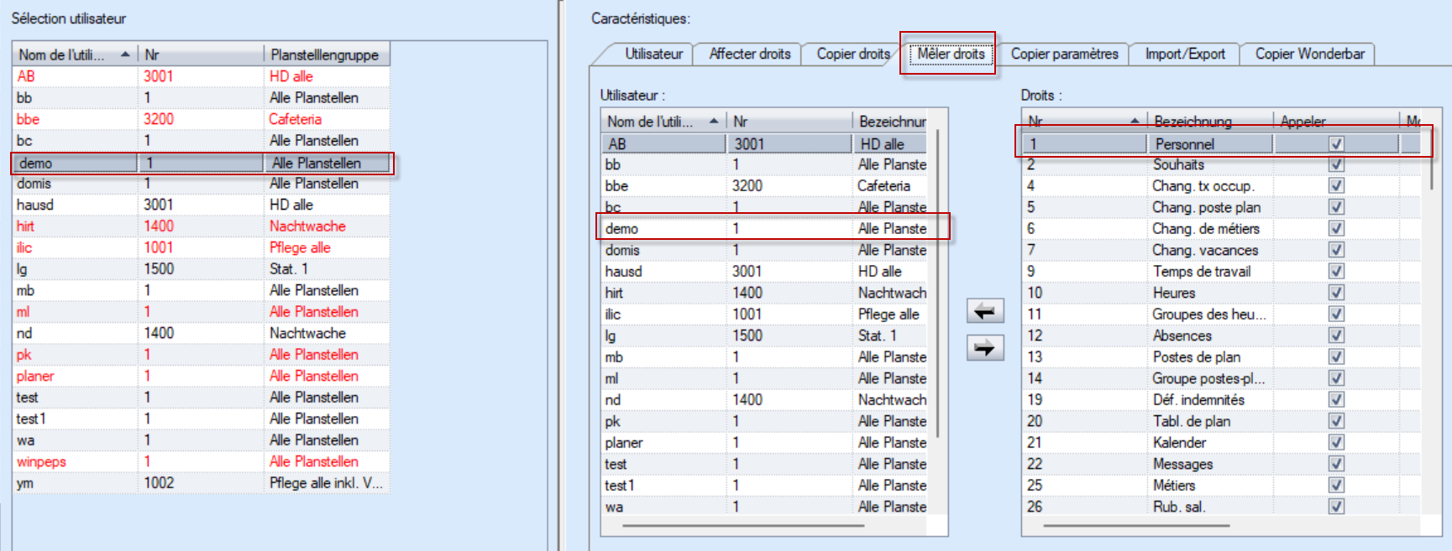
Task: Switch to the Affecter droits tab
Action: 749,54
